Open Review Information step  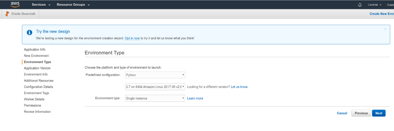[x=37, y=112]
